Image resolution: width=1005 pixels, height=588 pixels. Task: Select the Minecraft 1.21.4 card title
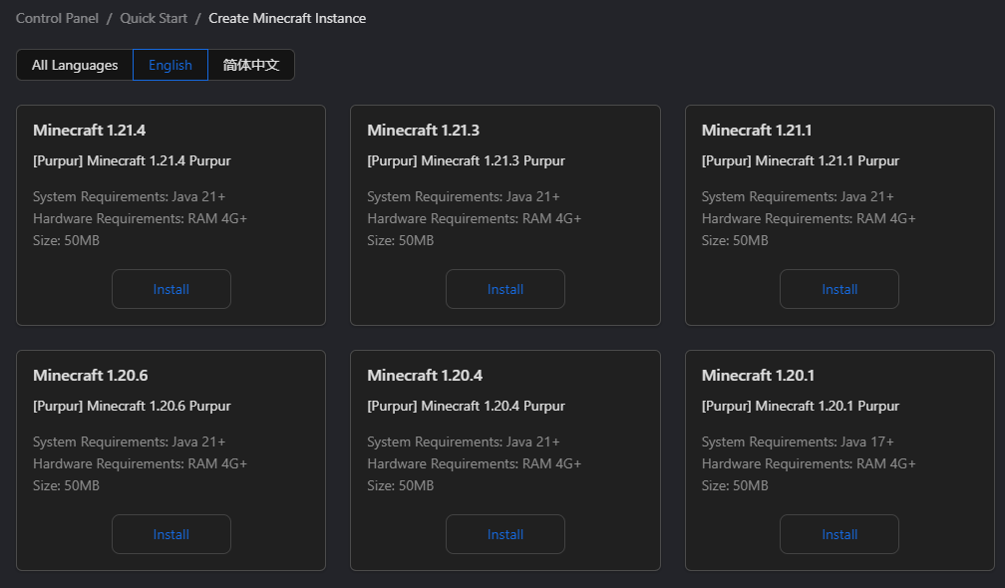coord(90,131)
